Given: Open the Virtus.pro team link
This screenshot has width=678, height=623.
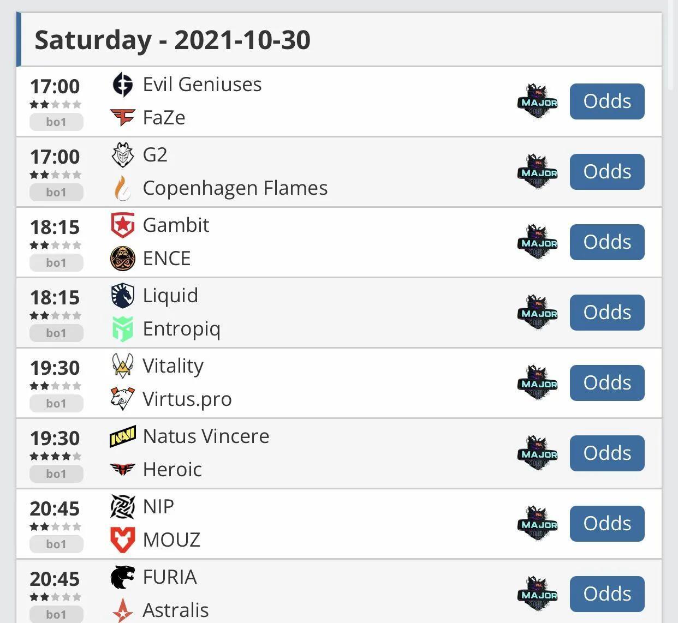Looking at the screenshot, I should (x=187, y=399).
